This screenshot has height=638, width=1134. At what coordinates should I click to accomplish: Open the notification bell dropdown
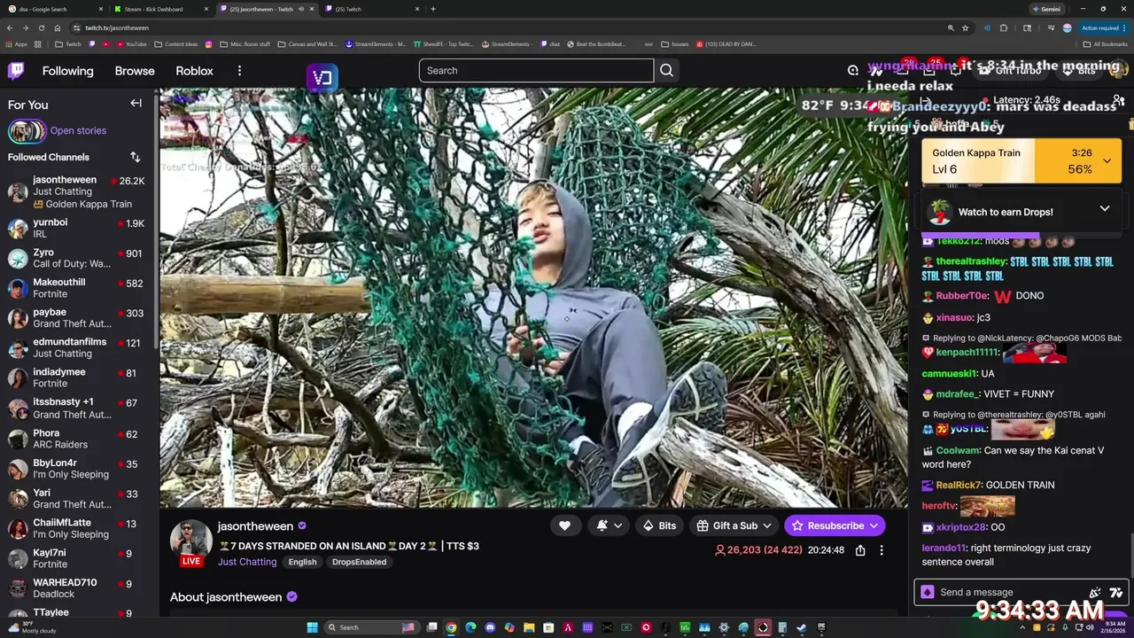(610, 525)
